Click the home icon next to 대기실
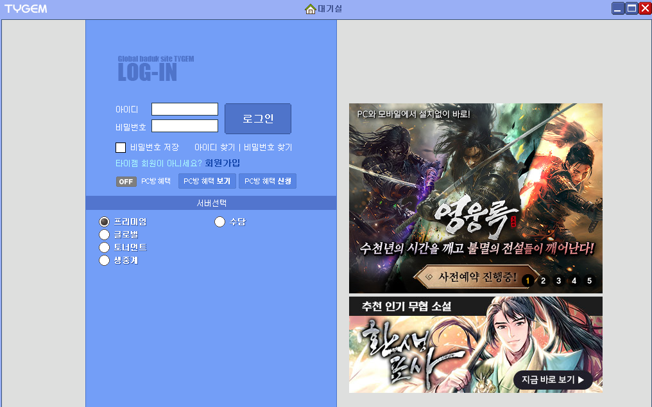The height and width of the screenshot is (407, 652). [310, 9]
